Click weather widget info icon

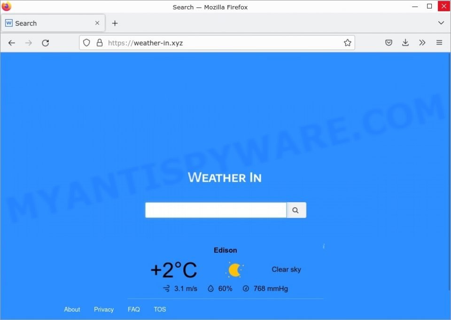click(324, 246)
